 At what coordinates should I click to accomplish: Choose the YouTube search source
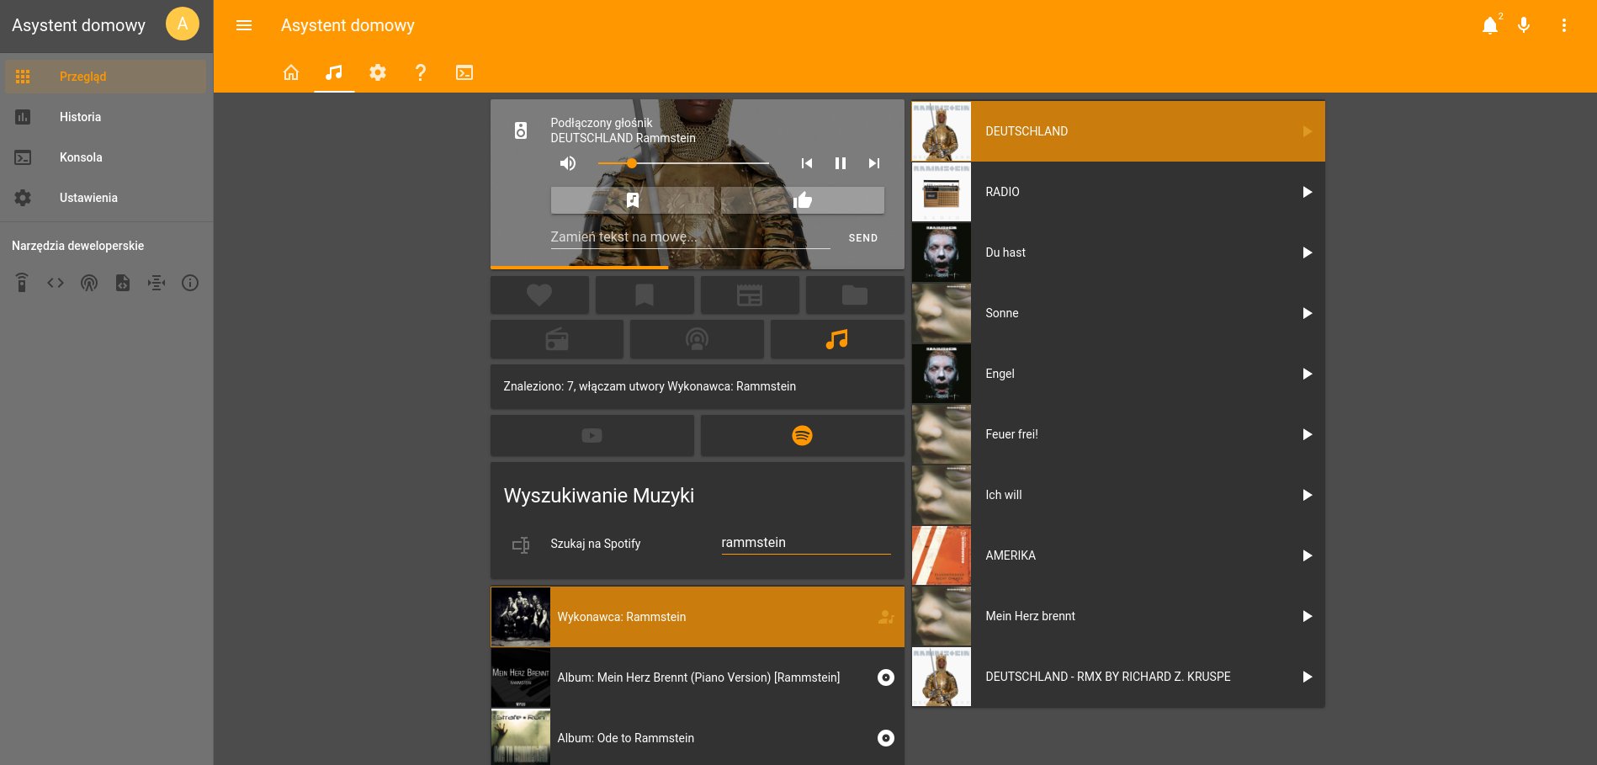tap(592, 436)
